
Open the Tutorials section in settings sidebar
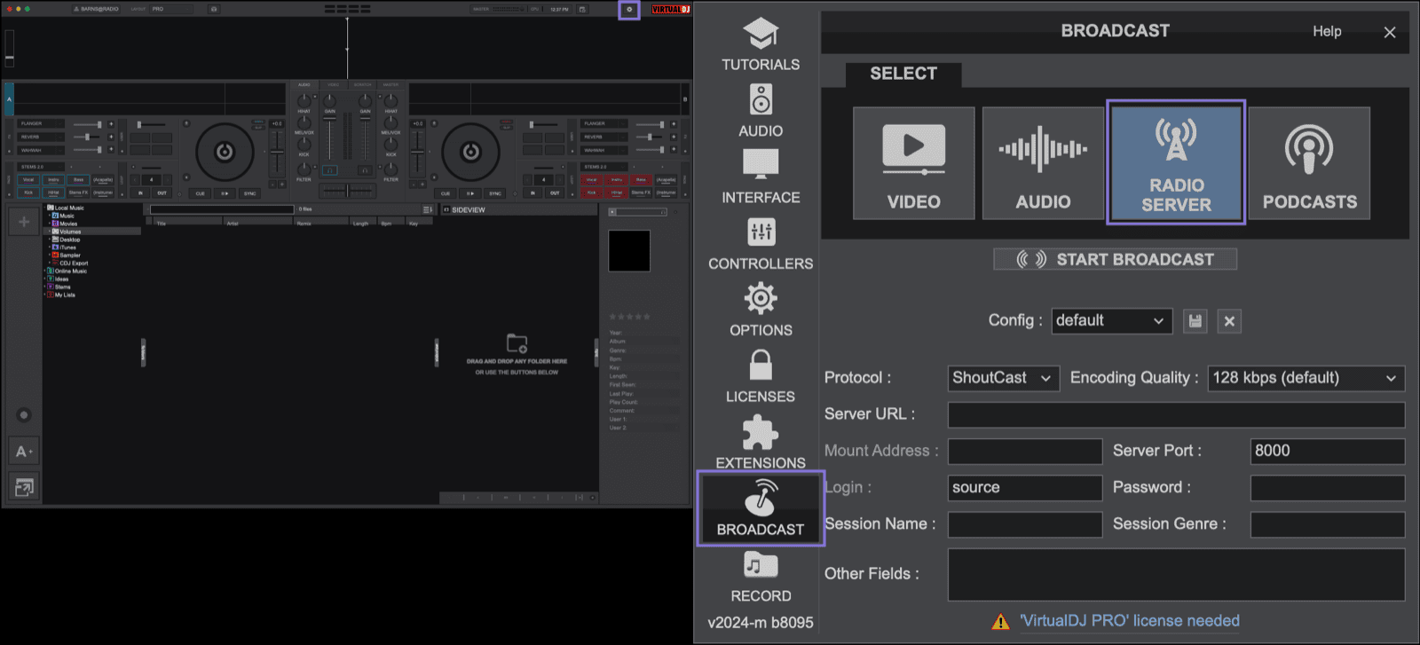761,44
